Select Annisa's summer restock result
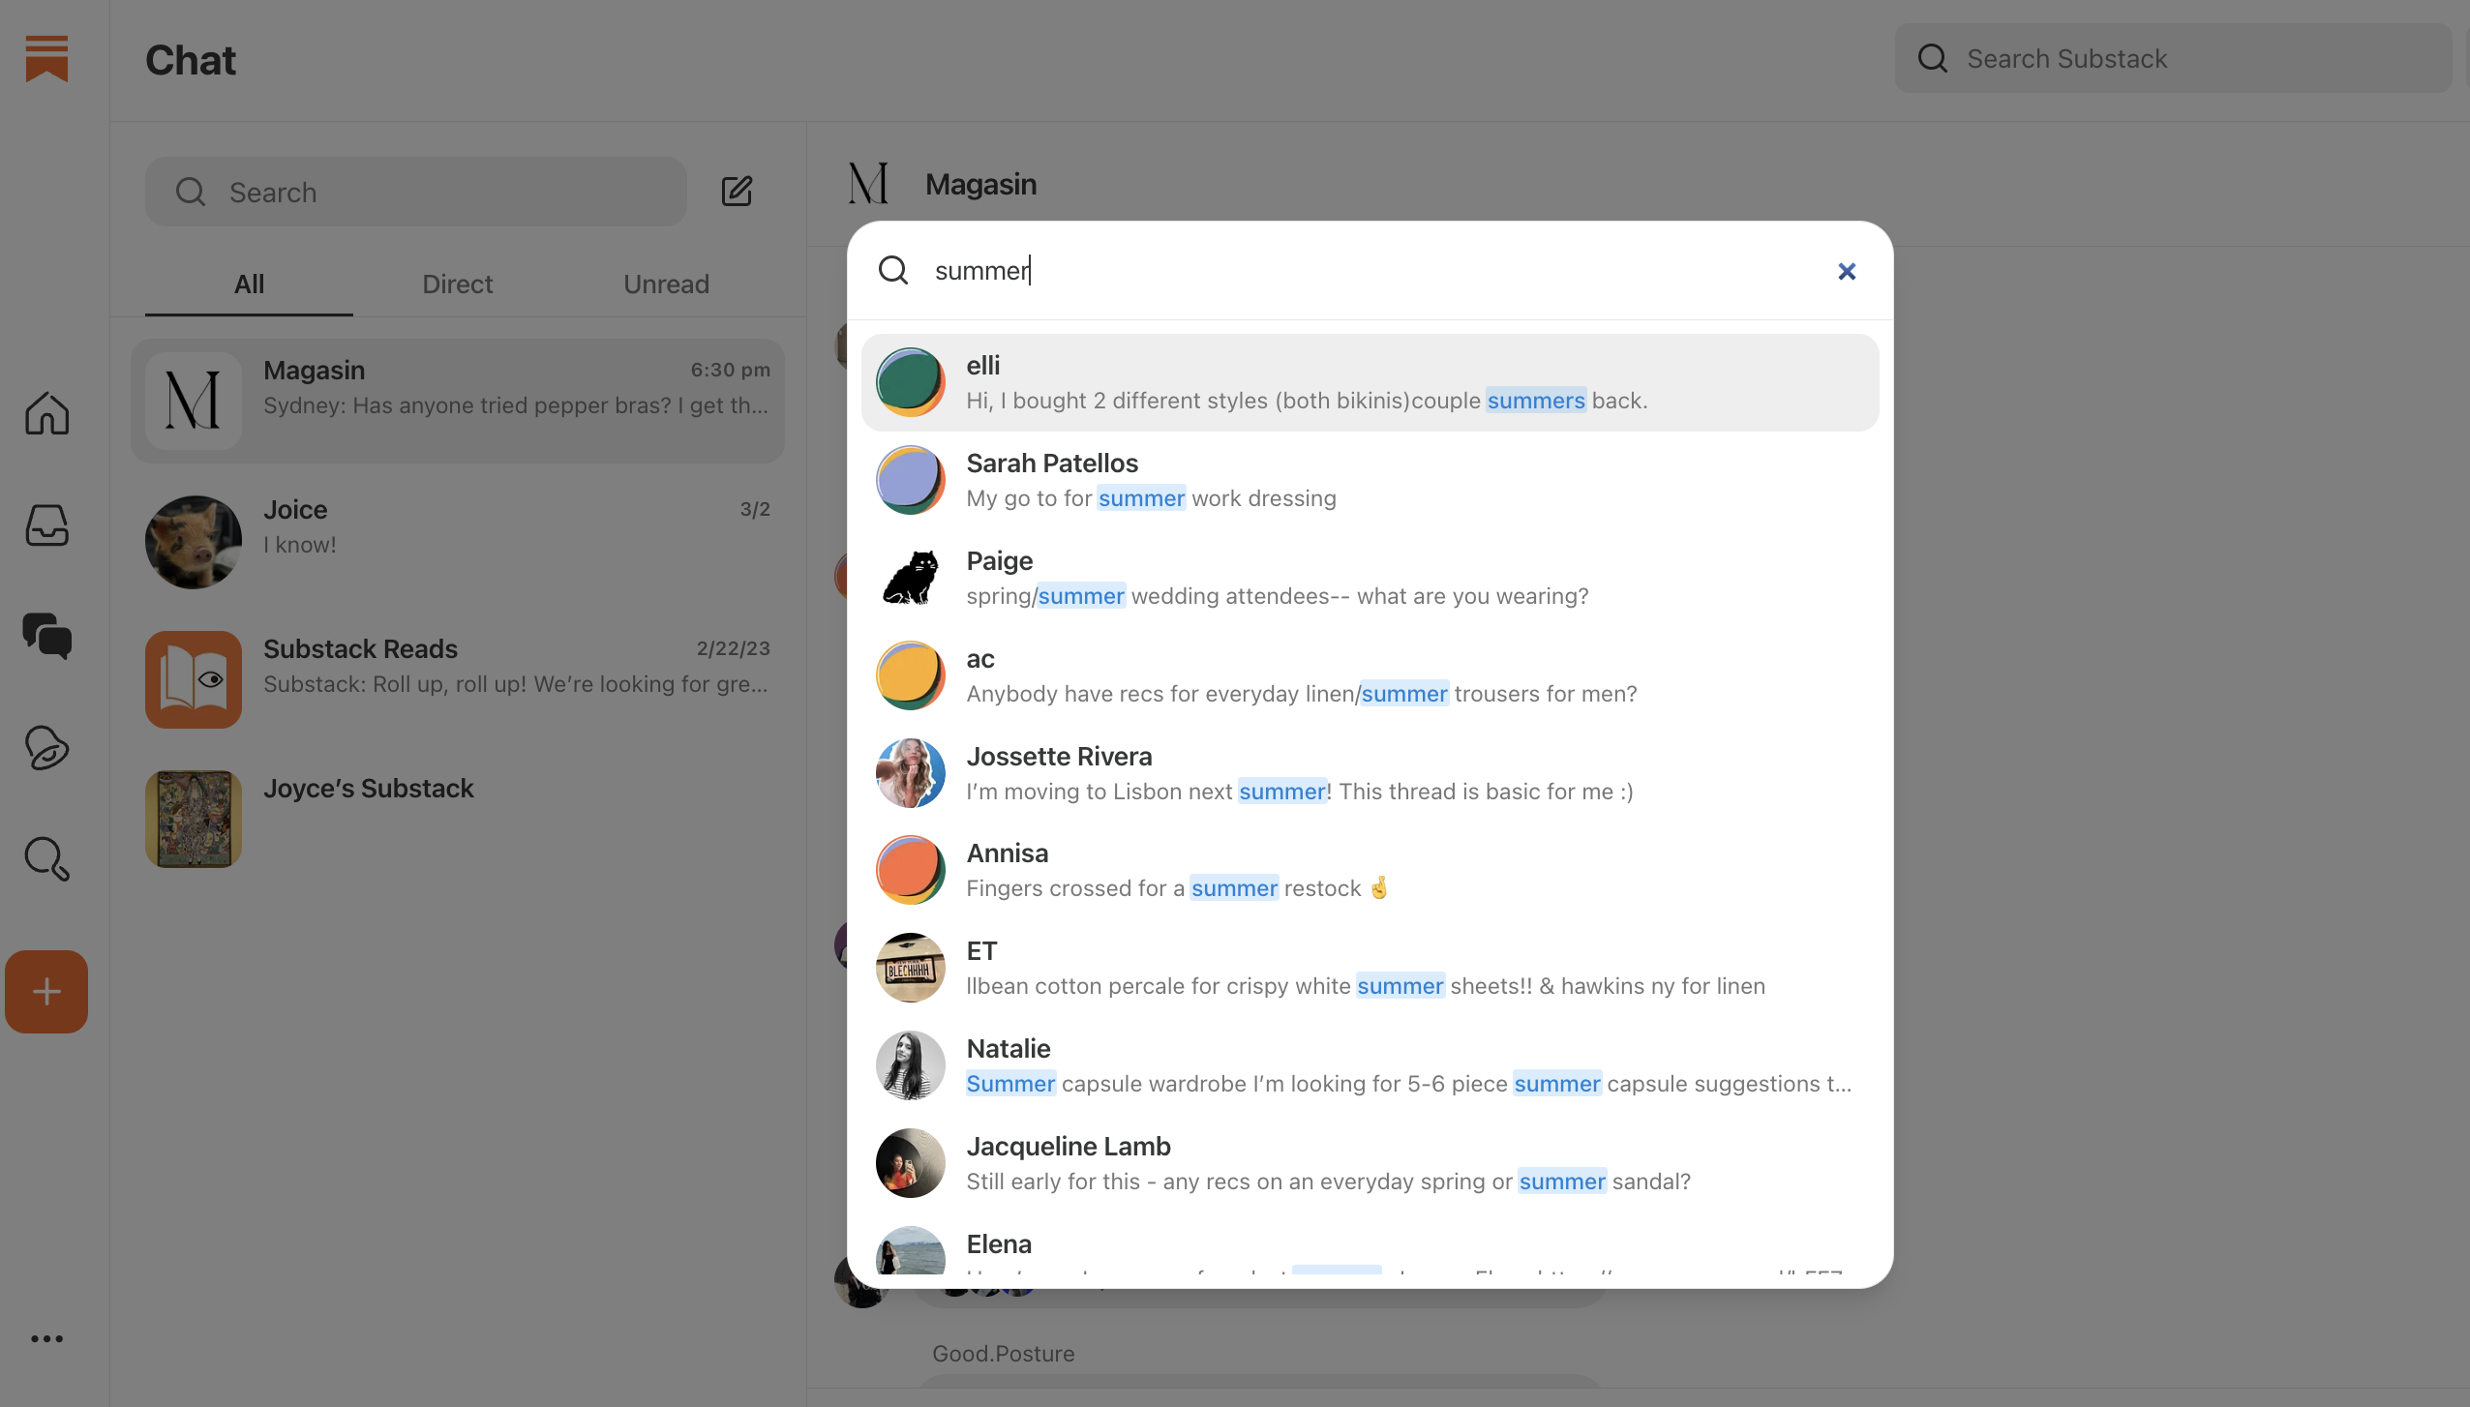This screenshot has height=1407, width=2470. 1370,870
